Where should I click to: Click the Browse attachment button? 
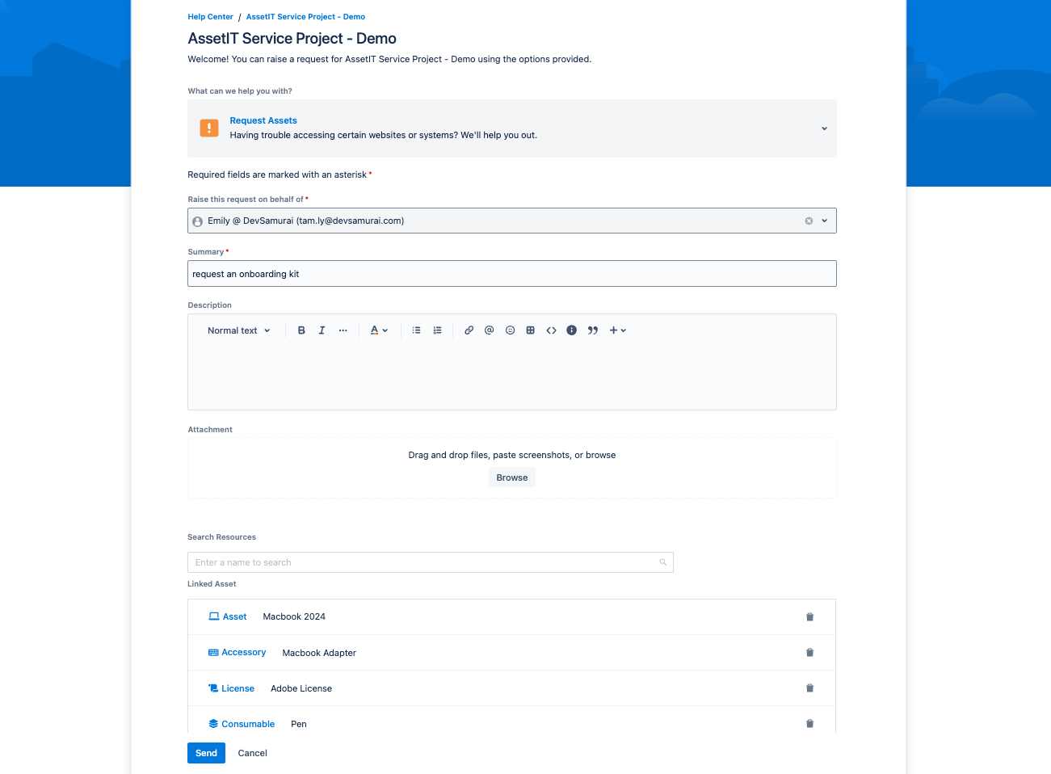(511, 477)
